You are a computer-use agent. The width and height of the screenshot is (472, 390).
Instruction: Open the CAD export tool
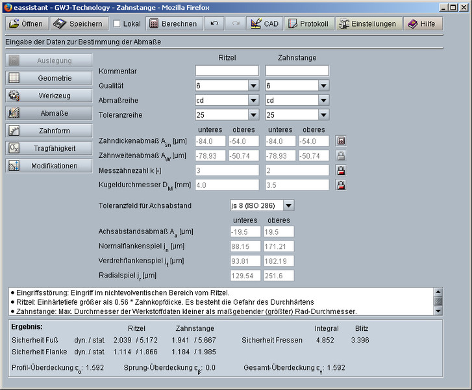pos(263,24)
